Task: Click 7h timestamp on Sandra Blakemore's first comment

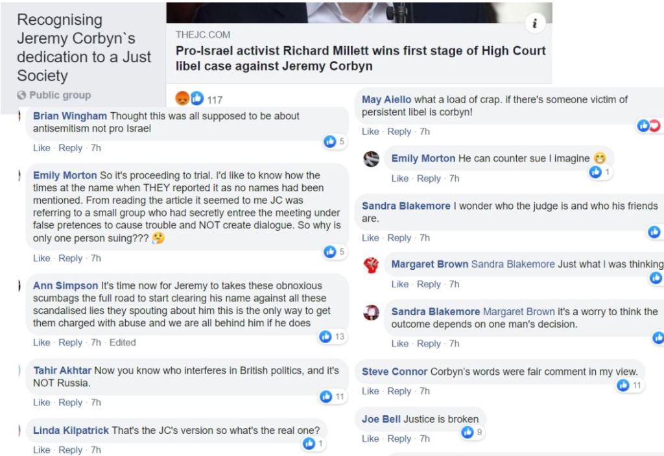Action: point(425,238)
